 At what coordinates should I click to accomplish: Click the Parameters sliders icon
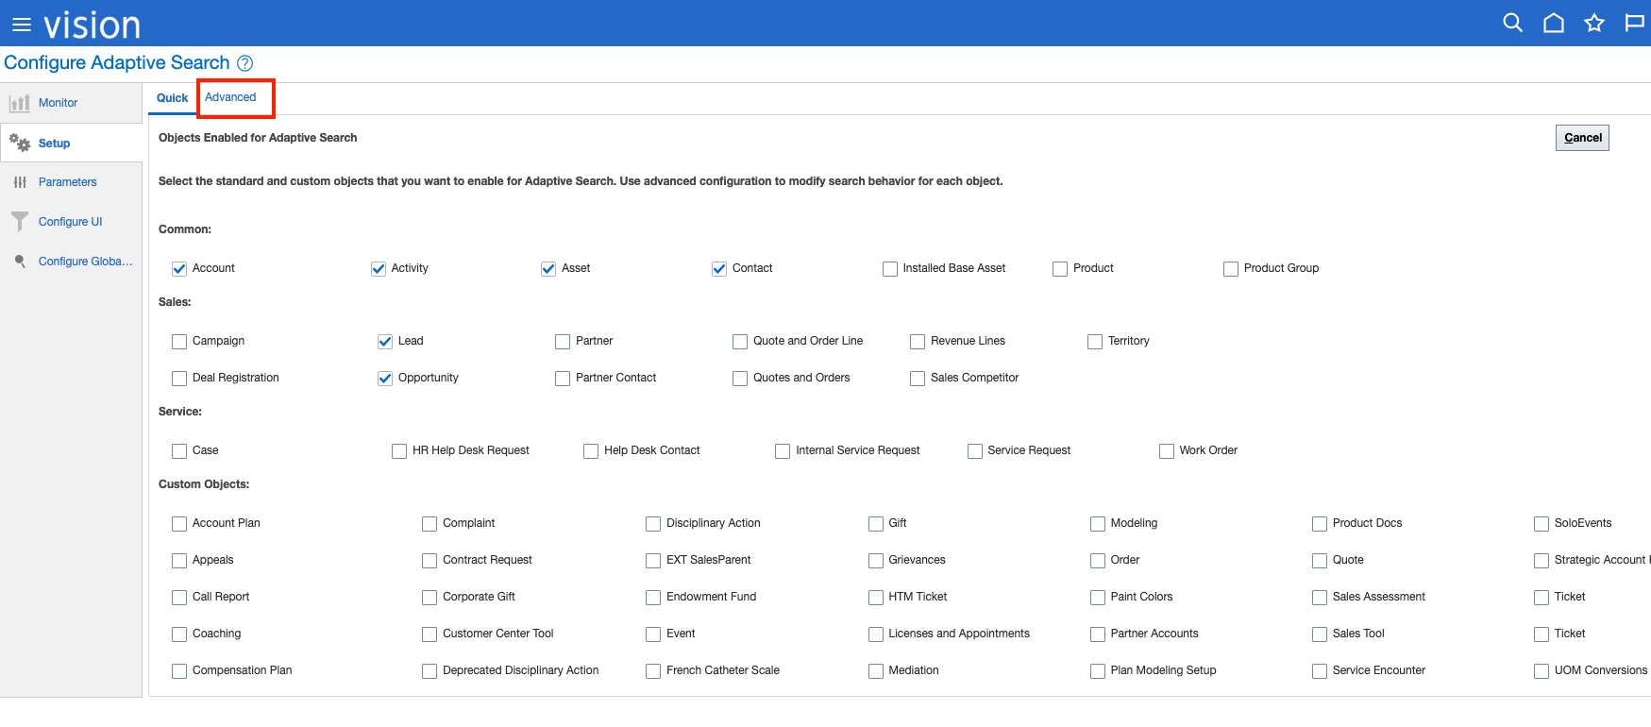click(x=20, y=182)
